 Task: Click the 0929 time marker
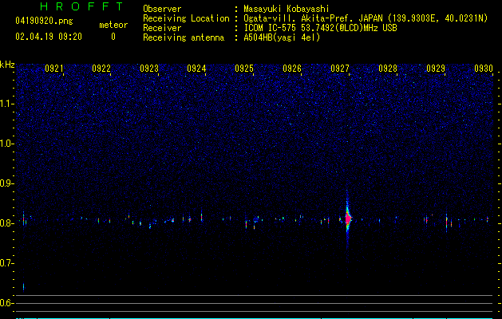[x=436, y=69]
